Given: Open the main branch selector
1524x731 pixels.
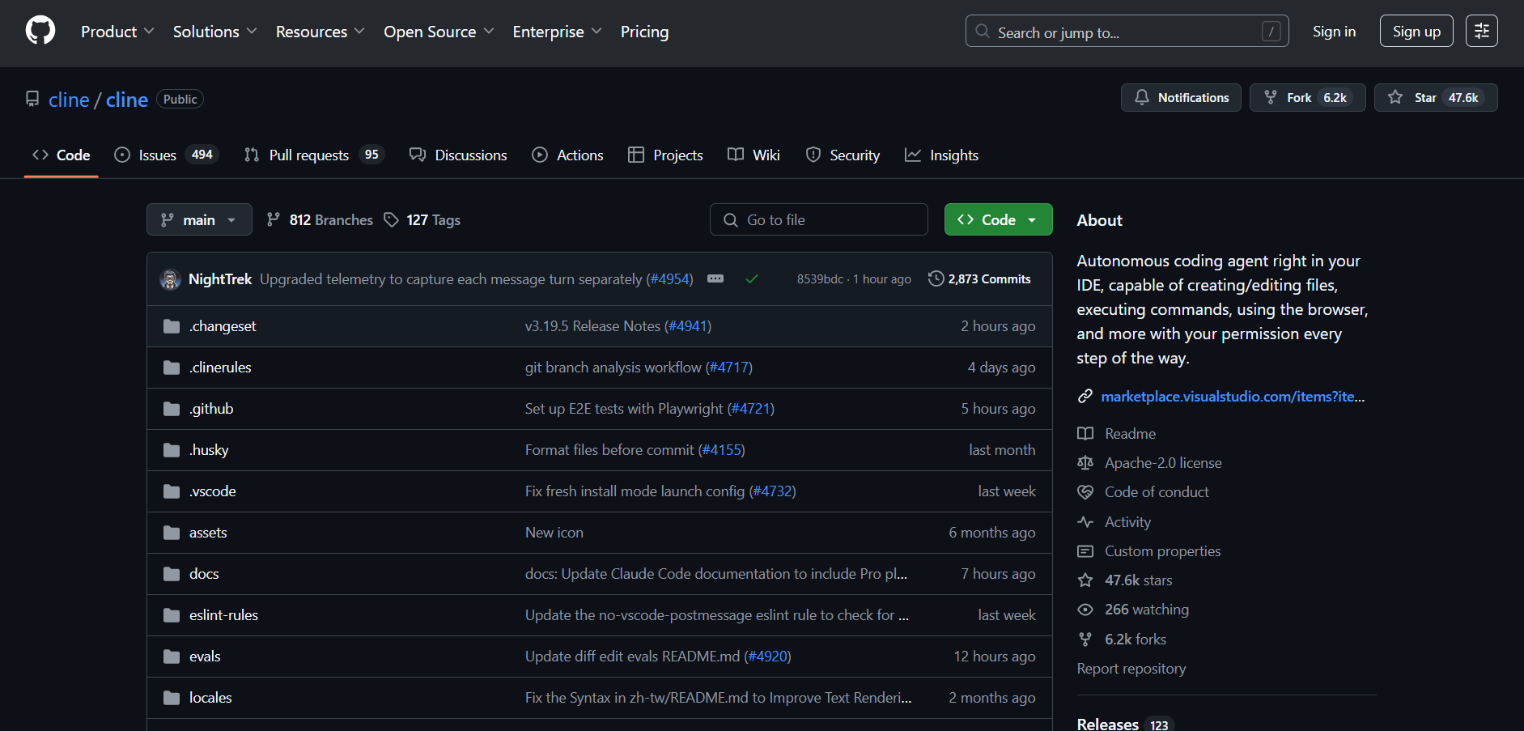Looking at the screenshot, I should (x=199, y=219).
